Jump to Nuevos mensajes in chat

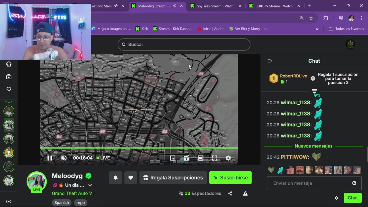[x=313, y=146]
